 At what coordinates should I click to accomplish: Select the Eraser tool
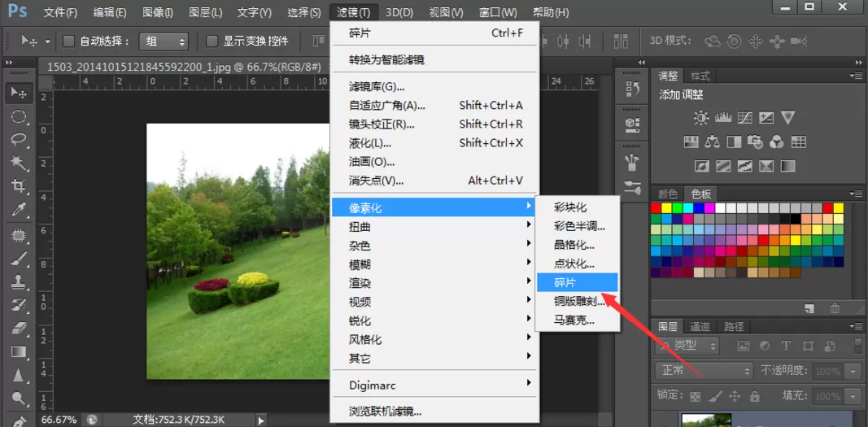pyautogui.click(x=19, y=328)
